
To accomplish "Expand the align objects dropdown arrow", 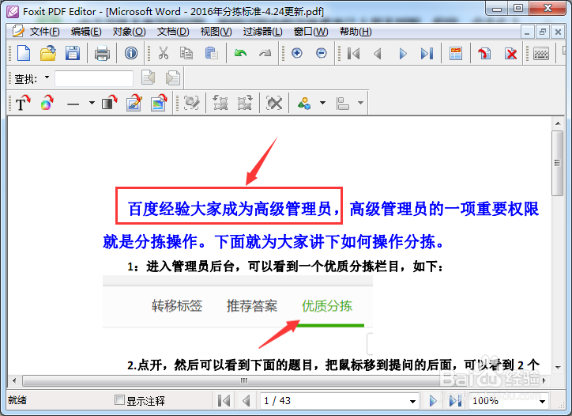I will [360, 103].
